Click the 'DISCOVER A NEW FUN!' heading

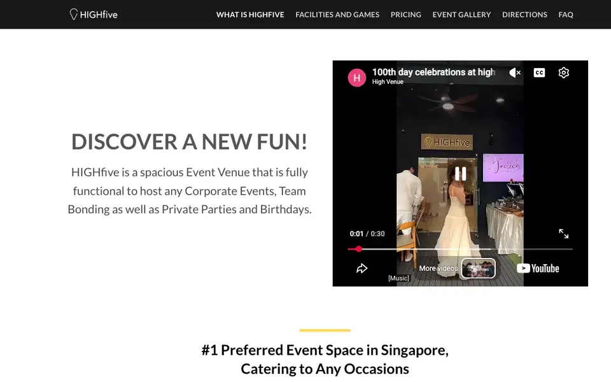point(190,141)
